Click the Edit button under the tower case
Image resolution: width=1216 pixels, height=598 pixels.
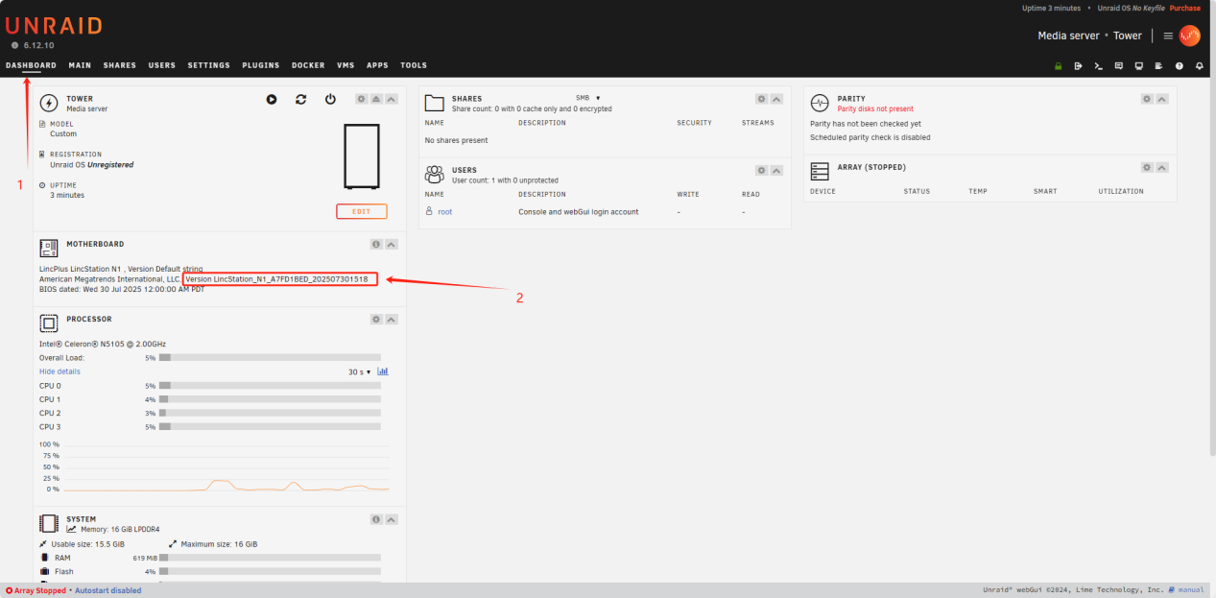[362, 211]
